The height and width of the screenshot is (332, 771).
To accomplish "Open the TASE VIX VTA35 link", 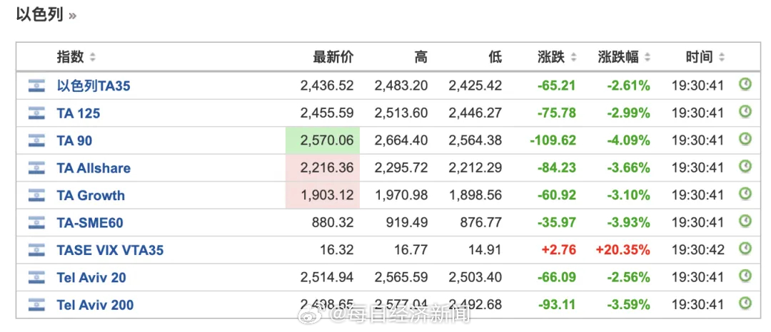I will pyautogui.click(x=110, y=250).
